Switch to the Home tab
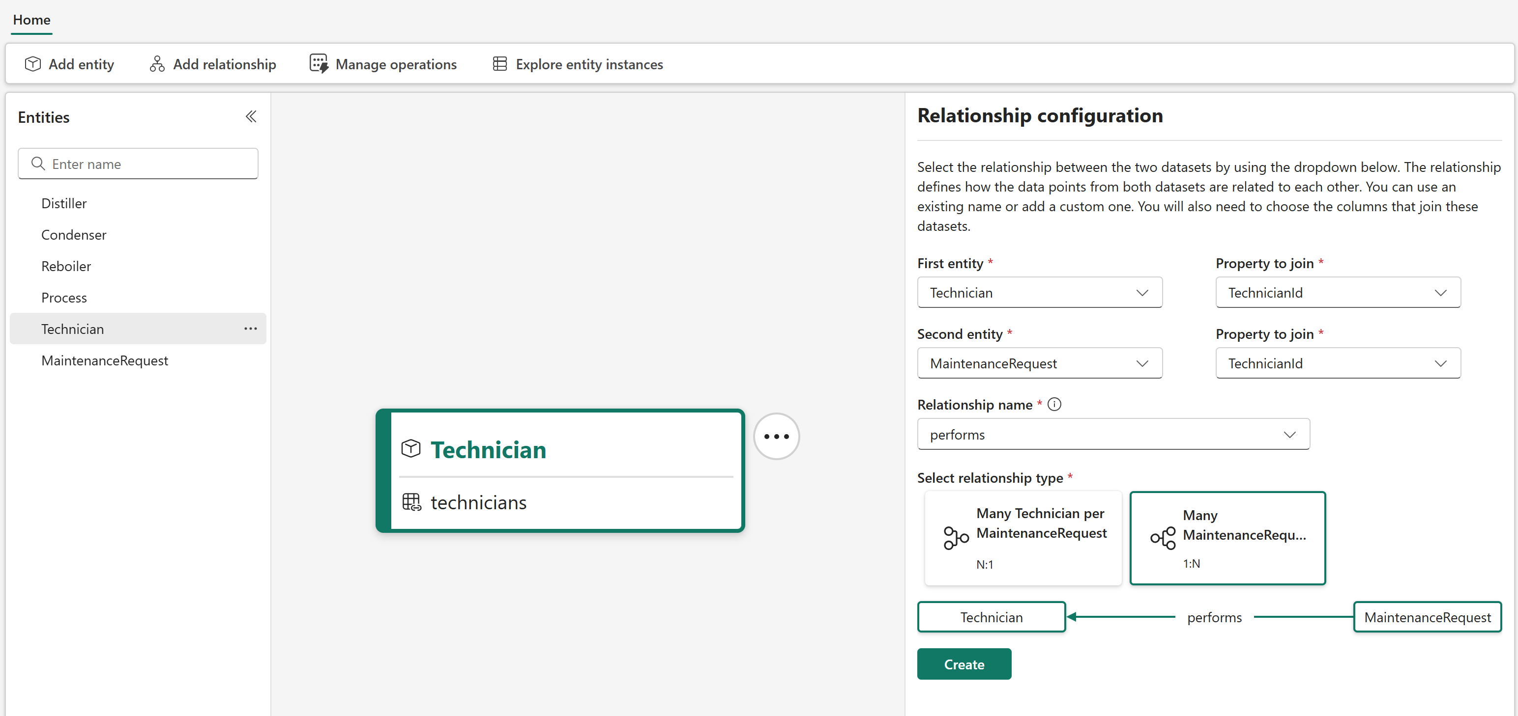This screenshot has width=1518, height=716. 32,20
